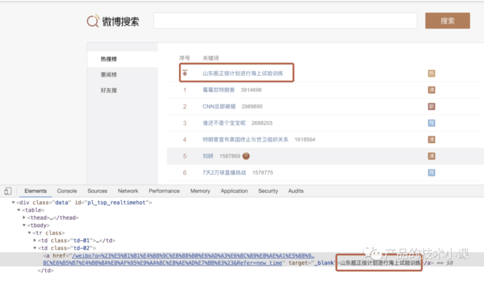Click the 沸 badge on the 特朗普宣布 row
The image size is (484, 281).
[x=431, y=139]
